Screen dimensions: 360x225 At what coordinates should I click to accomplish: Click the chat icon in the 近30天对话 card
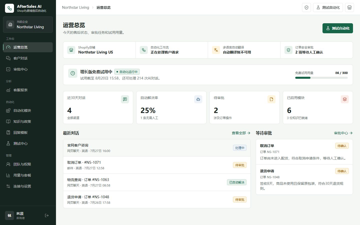pyautogui.click(x=125, y=99)
